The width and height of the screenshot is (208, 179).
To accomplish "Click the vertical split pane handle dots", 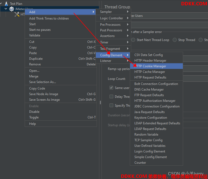I will click(100, 103).
